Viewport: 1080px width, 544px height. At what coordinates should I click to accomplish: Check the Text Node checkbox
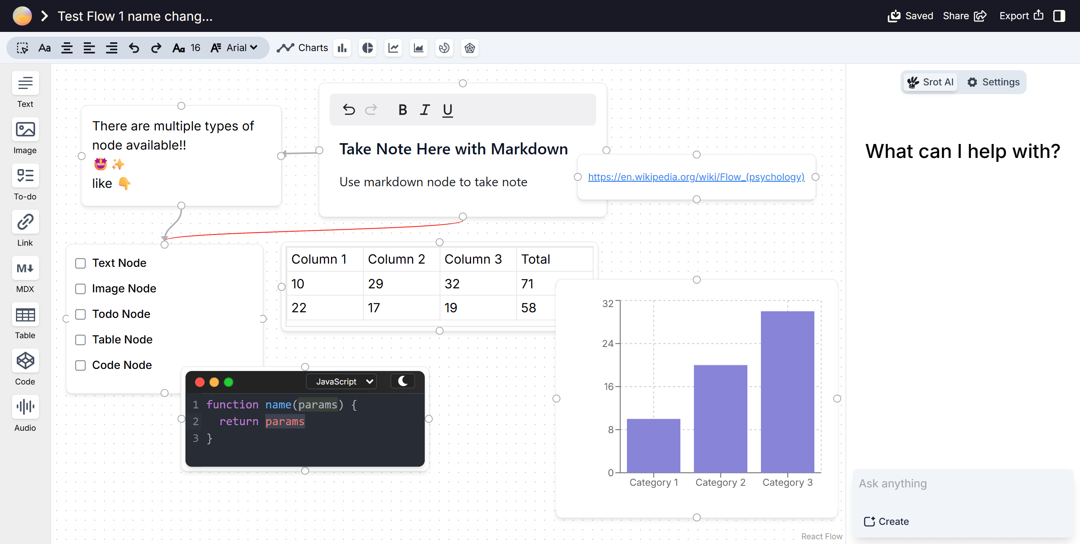point(80,263)
